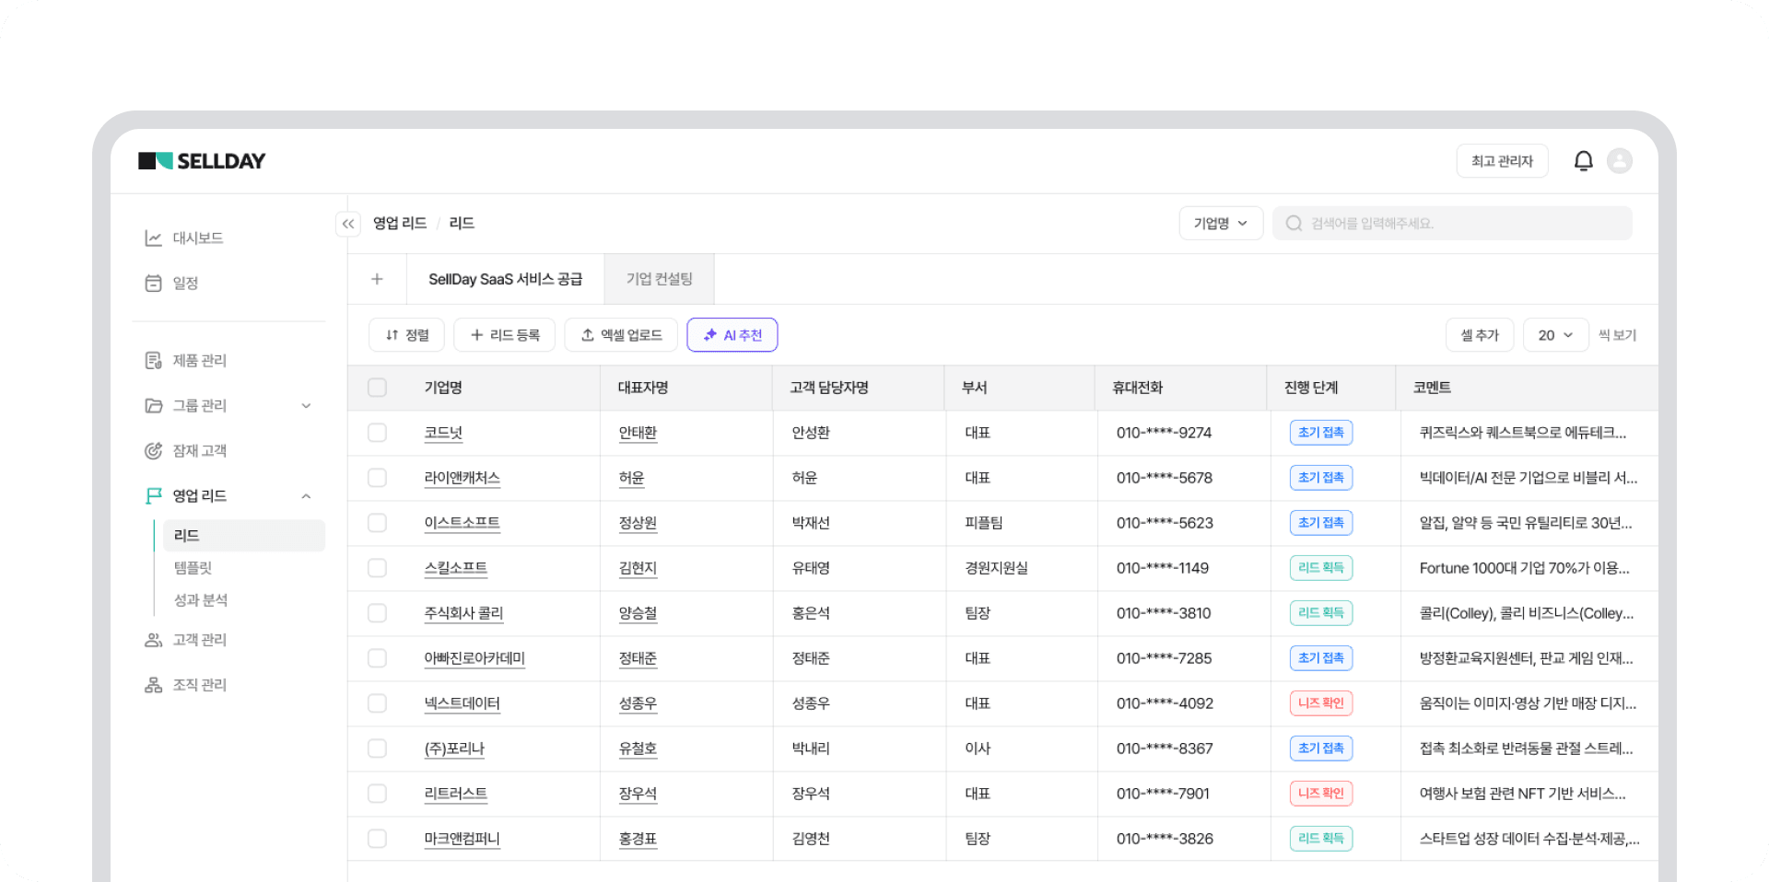Open 잠재 고객 in sidebar
Screen dimensions: 1769x882
click(199, 451)
